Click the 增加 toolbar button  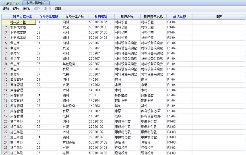6,9
